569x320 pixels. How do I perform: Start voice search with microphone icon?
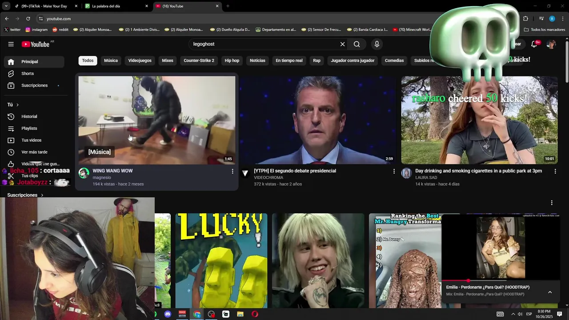tap(377, 44)
